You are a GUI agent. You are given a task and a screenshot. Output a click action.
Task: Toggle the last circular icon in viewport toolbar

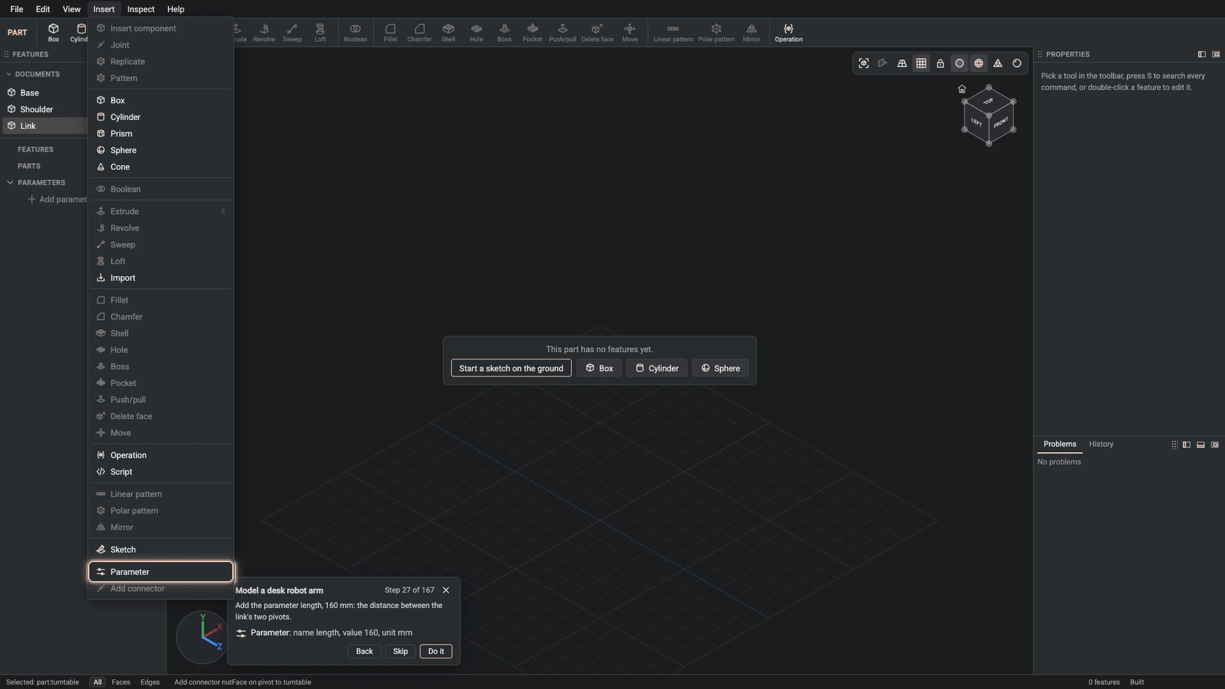click(x=1017, y=63)
